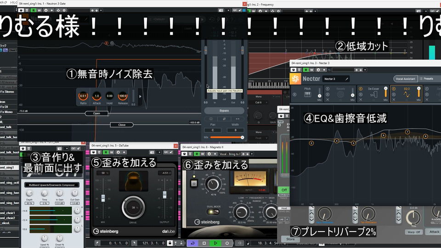Image resolution: width=441 pixels, height=248 pixels.
Task: Open preset dropdown arrow in Nectar 3 toolbar
Action: [365, 70]
